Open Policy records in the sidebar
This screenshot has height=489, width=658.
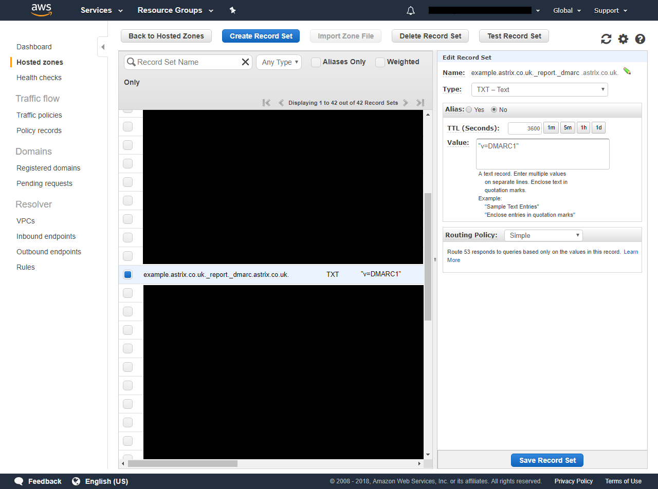(39, 130)
